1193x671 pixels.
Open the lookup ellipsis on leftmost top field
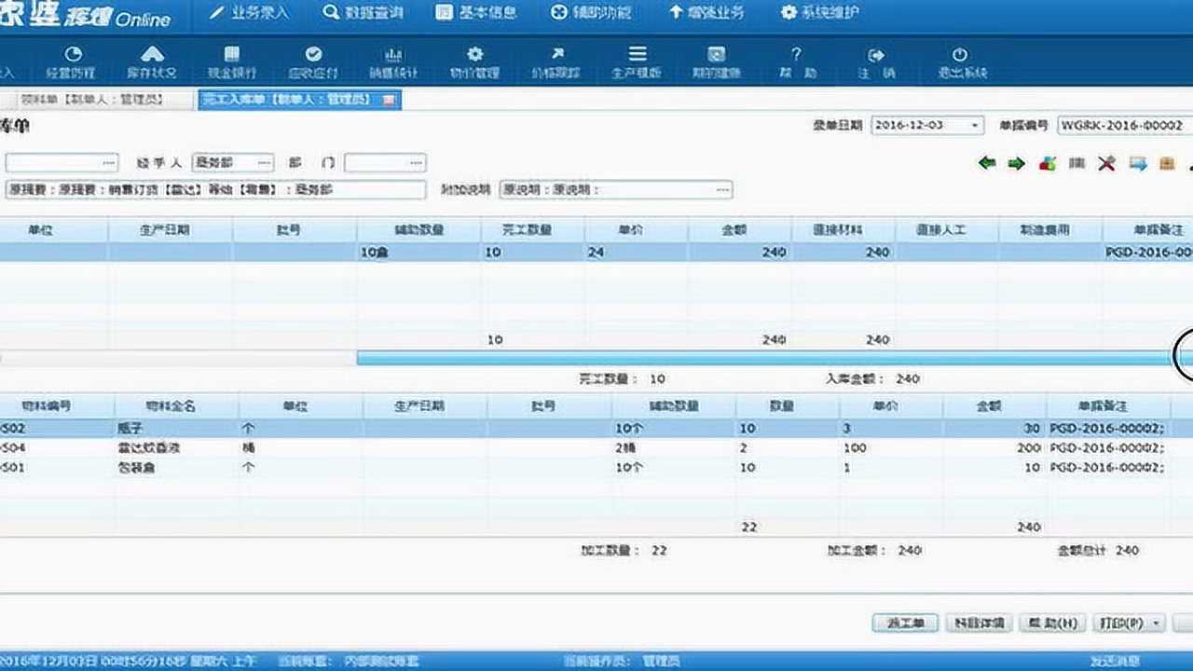coord(109,163)
